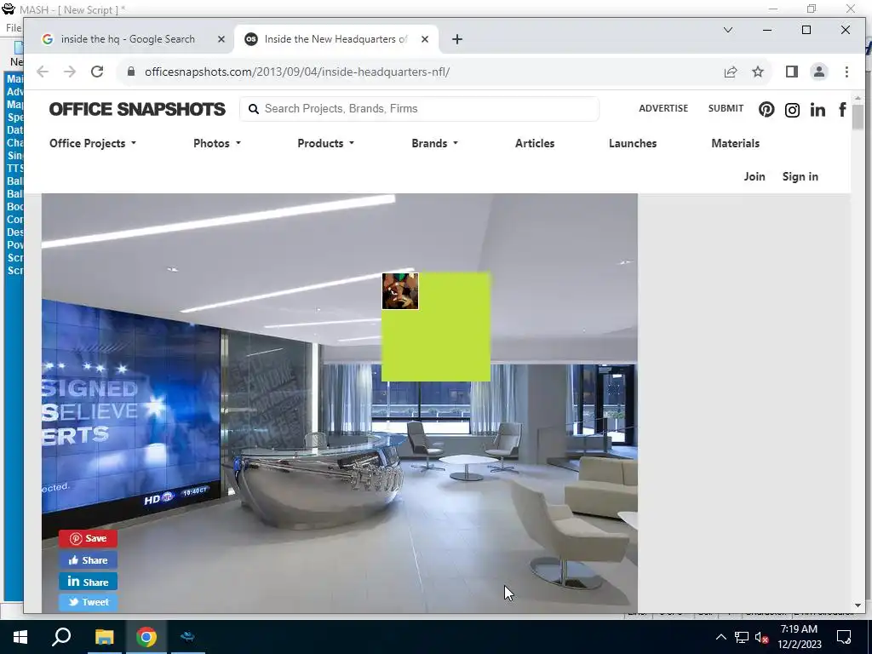
Task: Open network status tray icon
Action: click(x=742, y=637)
